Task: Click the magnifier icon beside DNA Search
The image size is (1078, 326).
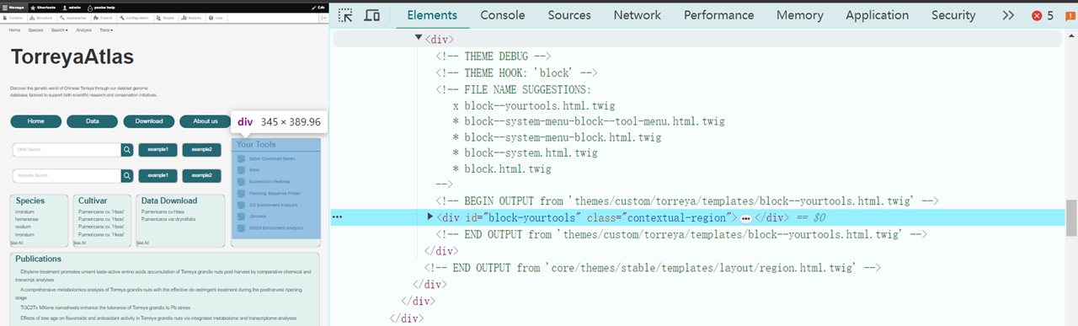Action: pos(127,150)
